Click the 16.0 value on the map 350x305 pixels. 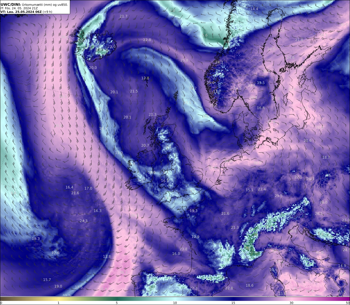pos(176,254)
